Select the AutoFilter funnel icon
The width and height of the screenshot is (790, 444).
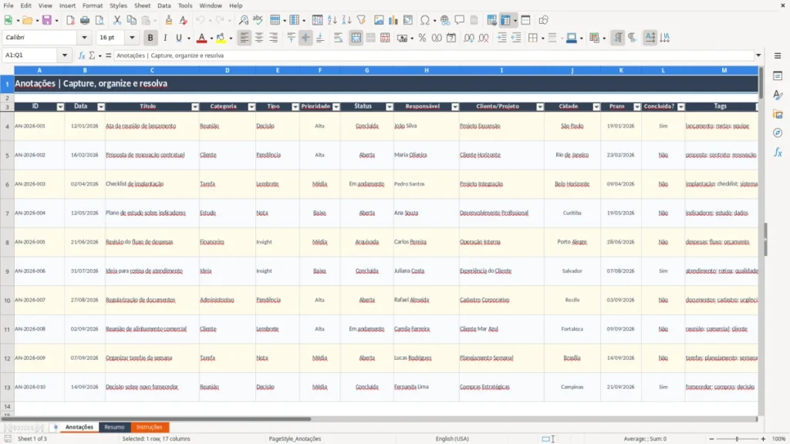pos(361,20)
